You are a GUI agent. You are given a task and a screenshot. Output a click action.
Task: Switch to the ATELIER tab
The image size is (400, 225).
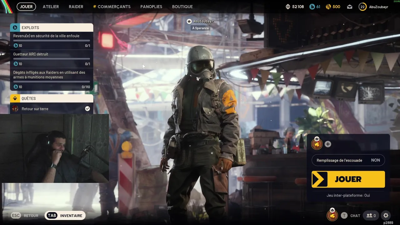(x=51, y=7)
